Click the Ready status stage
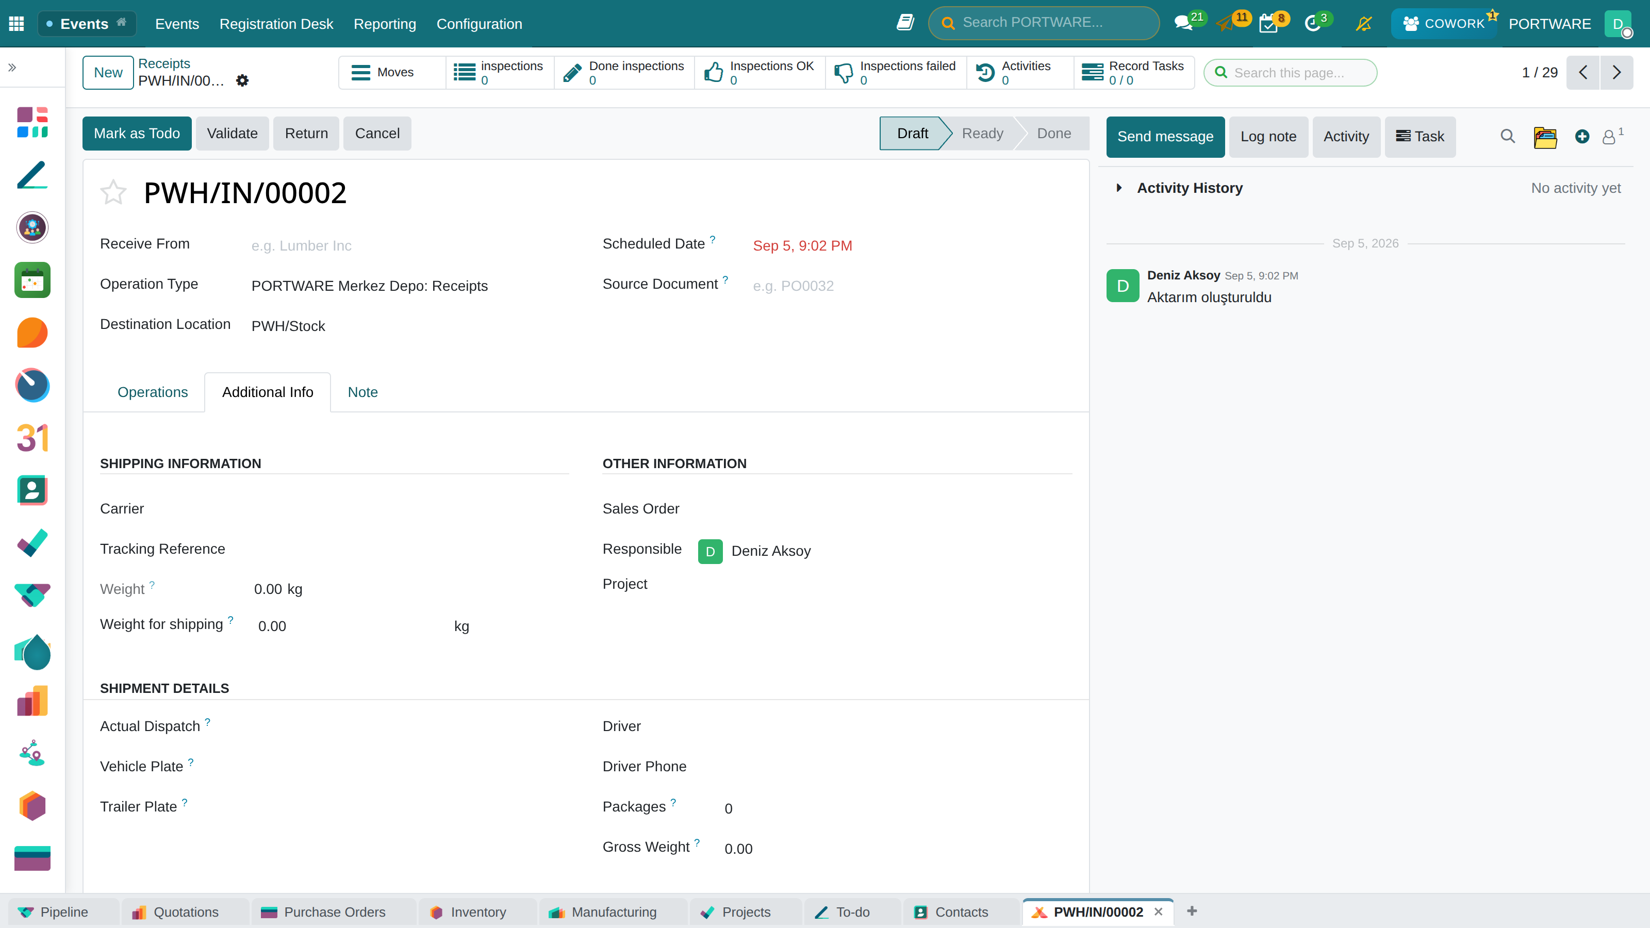 (x=982, y=133)
